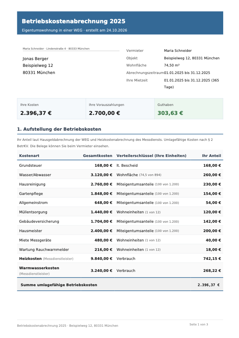
Task: Click the bold 'Warmwasserkosten' row label
Action: point(39,268)
